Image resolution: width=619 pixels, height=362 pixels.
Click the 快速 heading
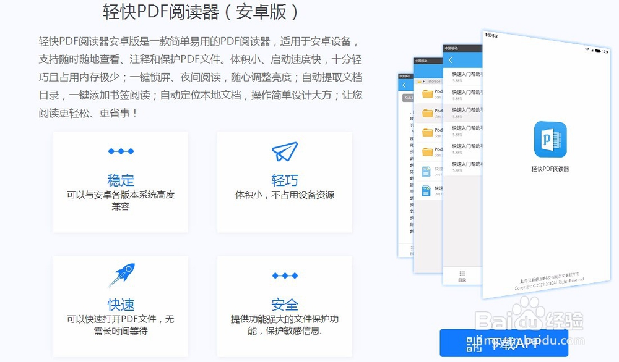click(121, 305)
